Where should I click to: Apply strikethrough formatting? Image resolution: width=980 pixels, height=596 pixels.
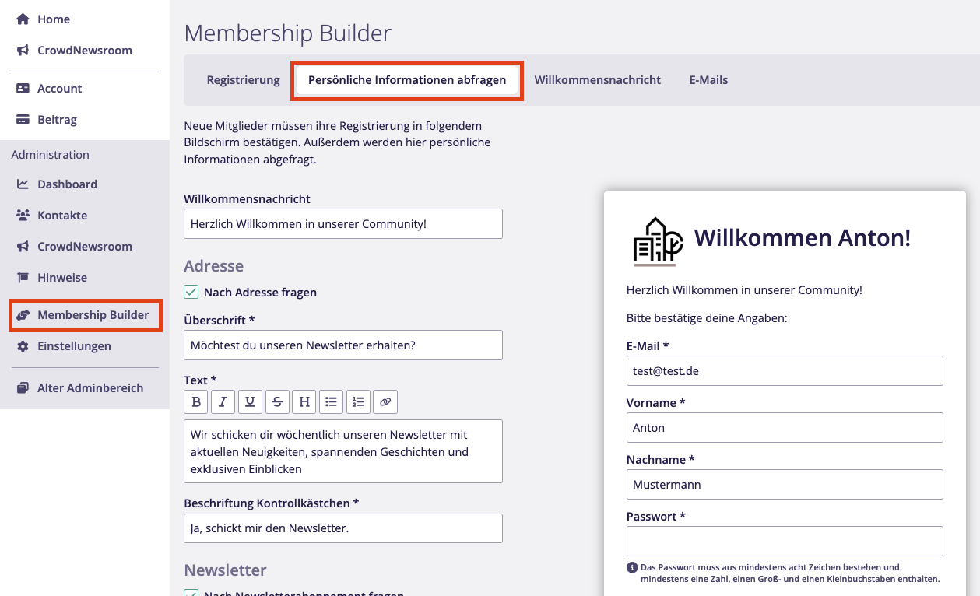coord(277,401)
